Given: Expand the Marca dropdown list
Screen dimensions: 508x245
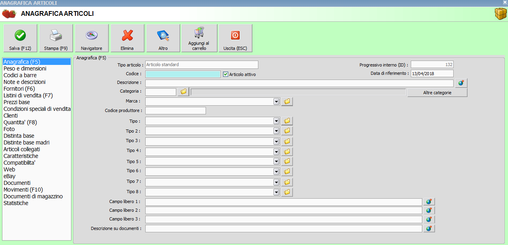Looking at the screenshot, I should (x=276, y=102).
